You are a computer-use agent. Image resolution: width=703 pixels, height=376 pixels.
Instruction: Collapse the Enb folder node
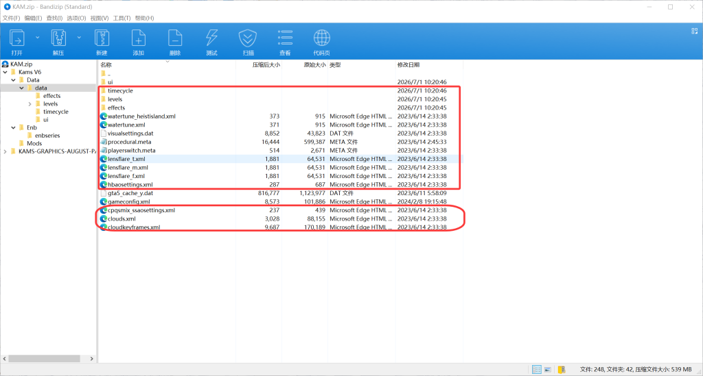[x=14, y=127]
